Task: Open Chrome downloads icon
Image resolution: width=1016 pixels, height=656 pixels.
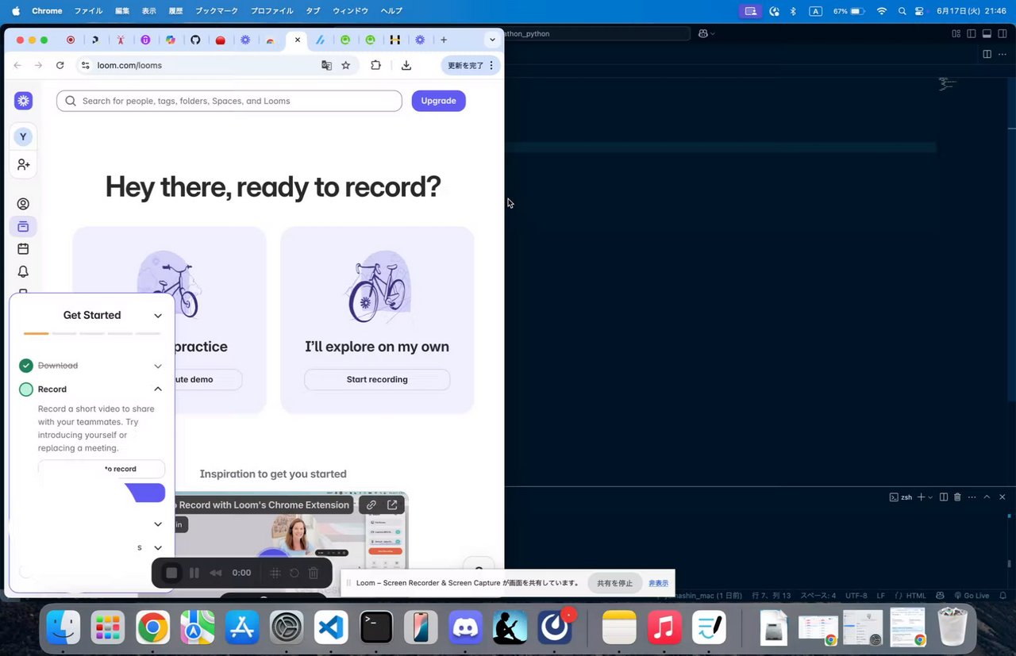Action: coord(406,65)
